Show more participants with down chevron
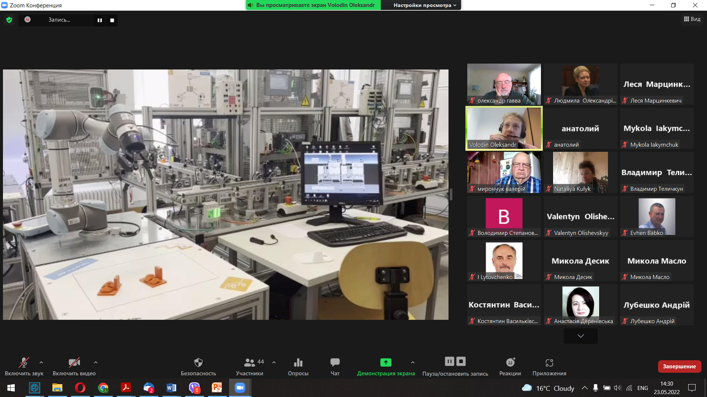Image resolution: width=707 pixels, height=397 pixels. (x=580, y=336)
